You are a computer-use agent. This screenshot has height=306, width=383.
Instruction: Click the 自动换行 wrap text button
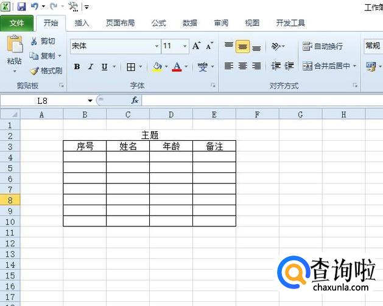pyautogui.click(x=323, y=46)
